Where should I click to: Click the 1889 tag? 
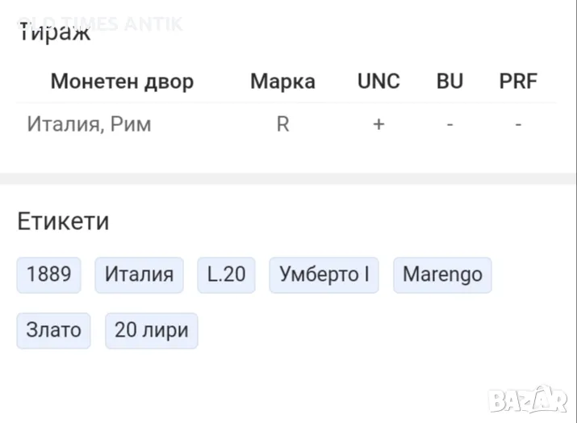click(49, 274)
